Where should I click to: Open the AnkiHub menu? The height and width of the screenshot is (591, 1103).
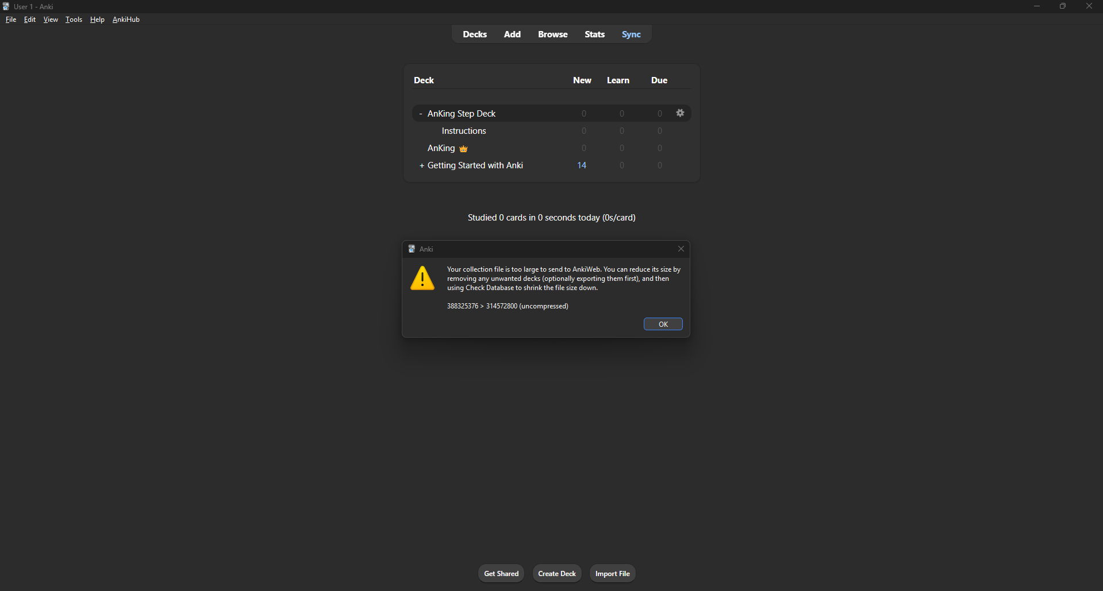coord(126,20)
